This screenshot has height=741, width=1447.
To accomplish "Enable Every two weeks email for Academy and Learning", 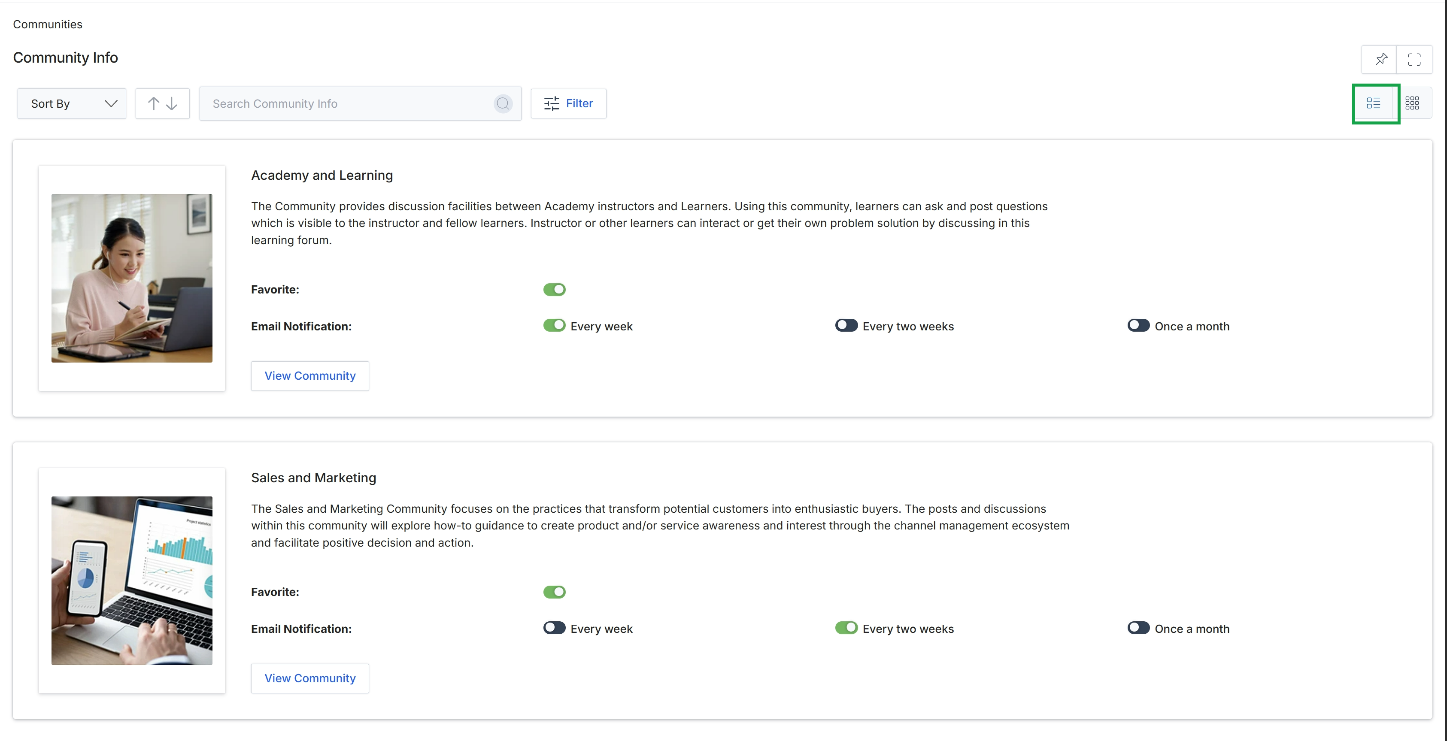I will click(x=846, y=326).
